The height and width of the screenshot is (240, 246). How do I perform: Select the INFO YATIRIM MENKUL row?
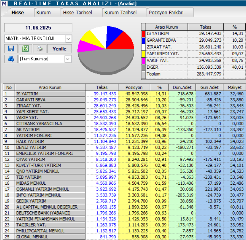tap(124, 195)
